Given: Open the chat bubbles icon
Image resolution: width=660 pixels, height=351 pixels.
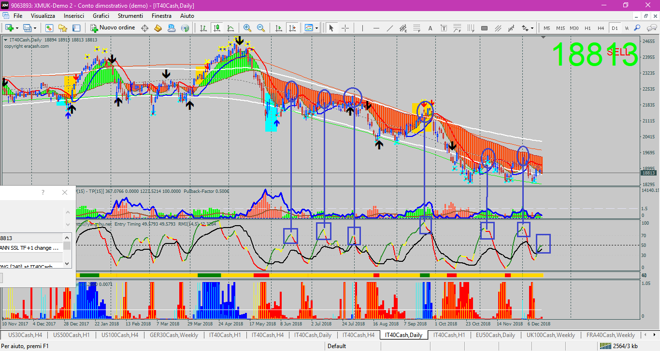Looking at the screenshot, I should (651, 27).
